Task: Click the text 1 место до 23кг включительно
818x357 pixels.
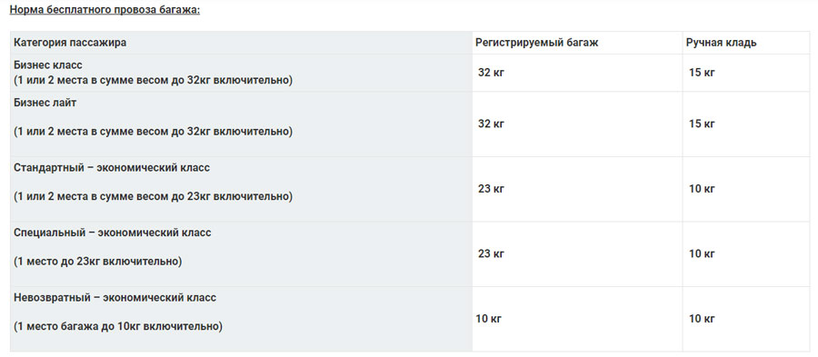Action: point(97,262)
